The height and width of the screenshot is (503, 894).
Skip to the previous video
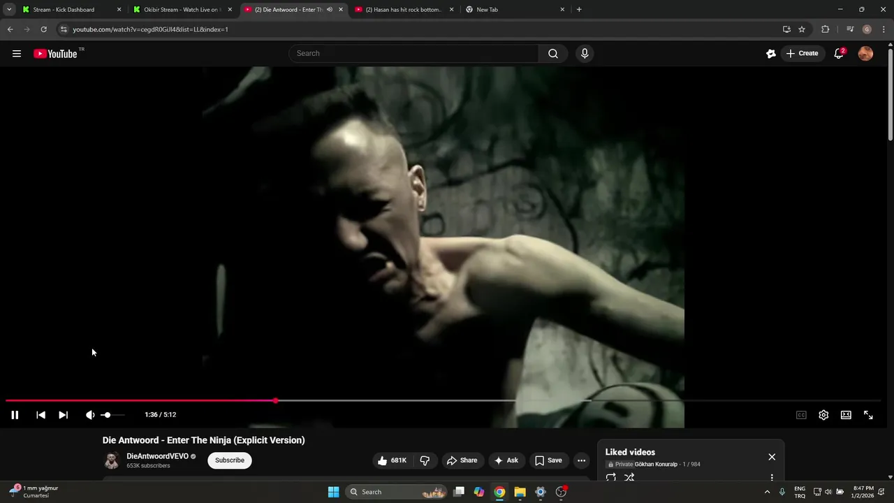pos(41,415)
